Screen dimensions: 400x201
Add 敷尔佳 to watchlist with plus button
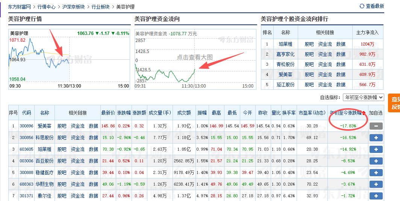376,196
